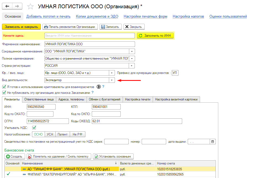Click the Номер счета column header

[x=186, y=163]
